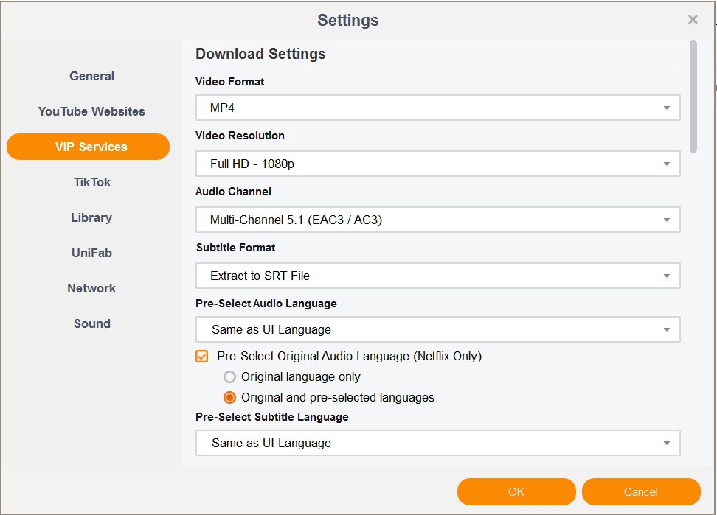Open YouTube Websites settings section
This screenshot has height=515, width=717.
point(91,111)
